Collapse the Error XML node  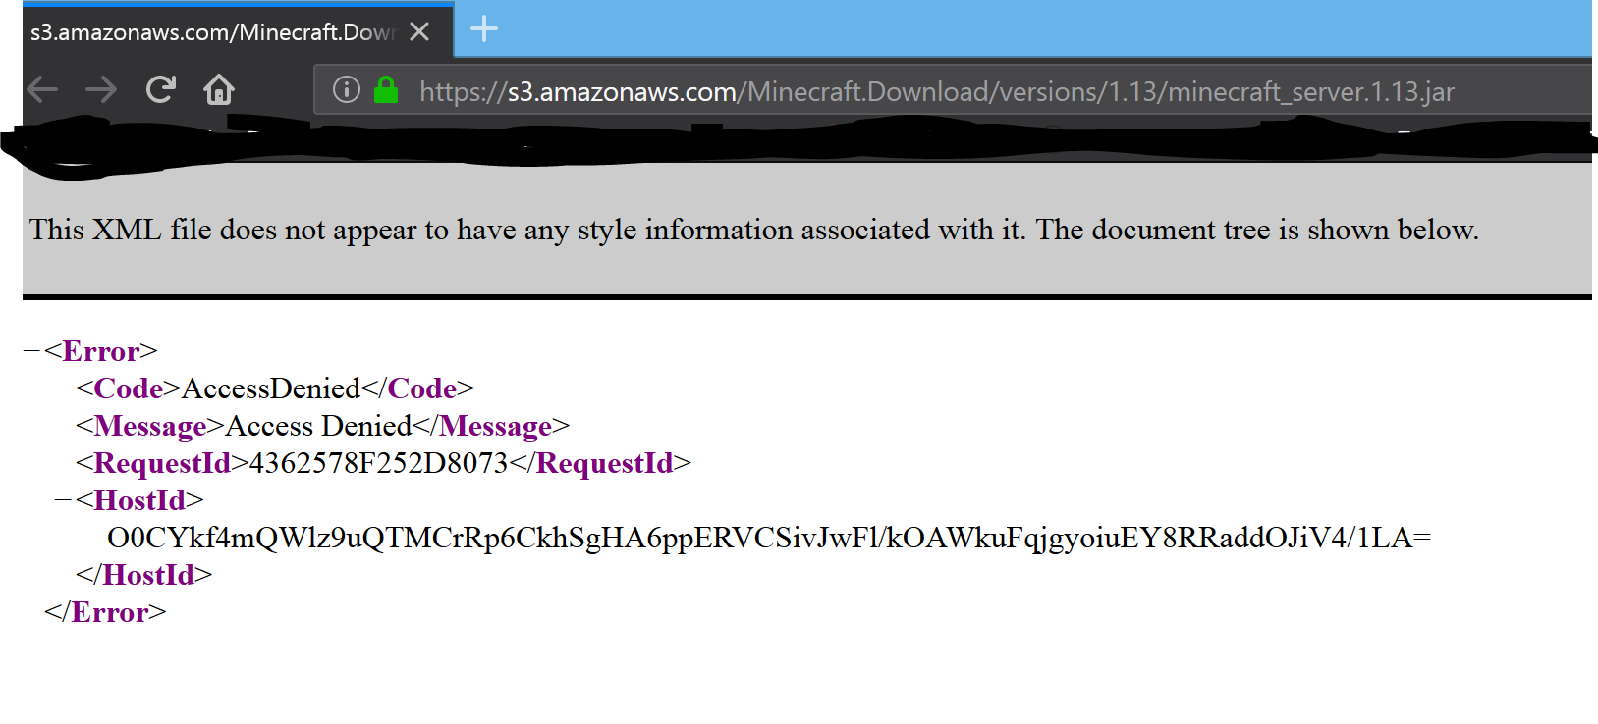pos(30,351)
